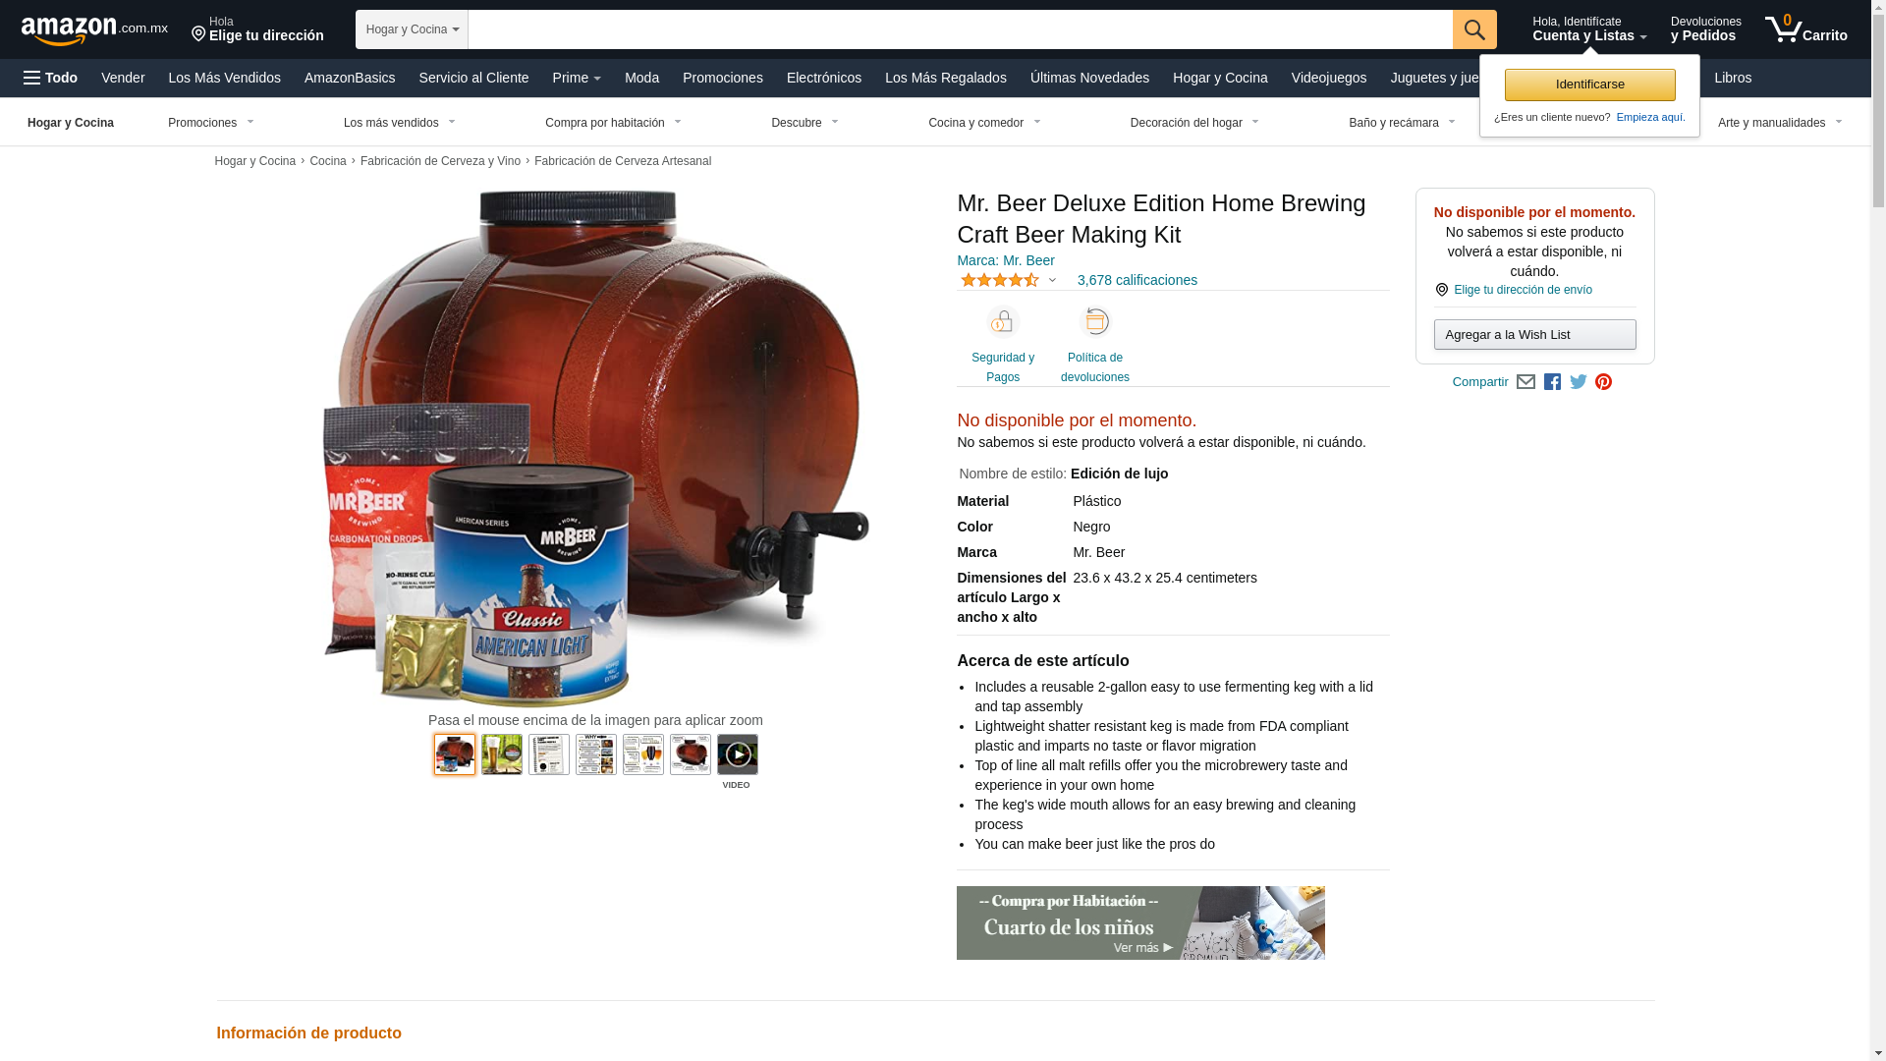Share product on Pinterest icon
This screenshot has height=1061, width=1886.
(1604, 382)
